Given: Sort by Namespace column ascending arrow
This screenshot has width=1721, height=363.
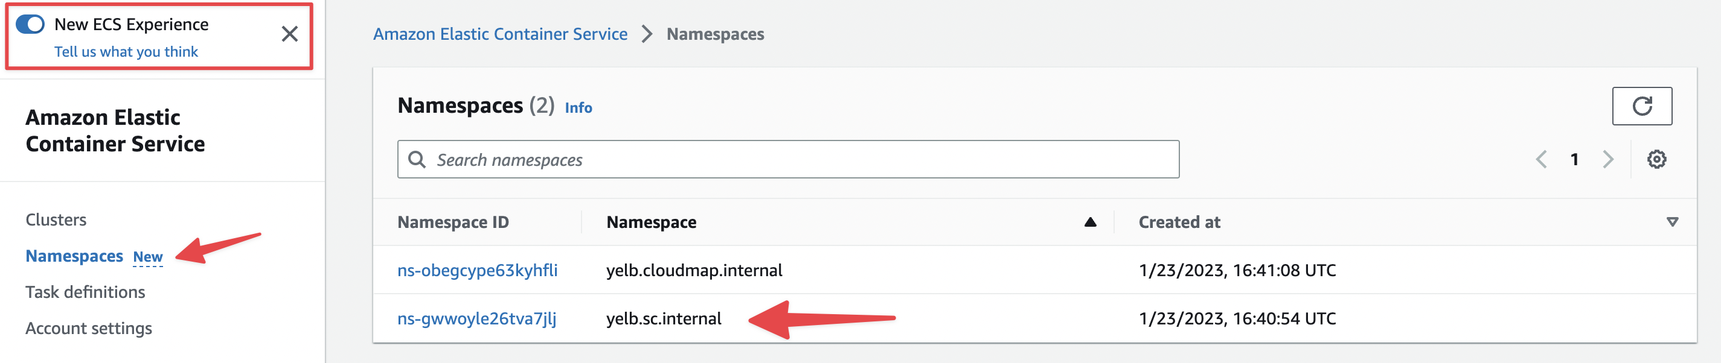Looking at the screenshot, I should (1089, 223).
